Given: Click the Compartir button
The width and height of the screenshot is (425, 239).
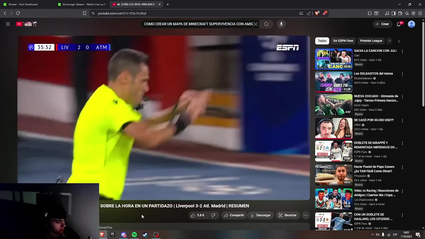Looking at the screenshot, I should coord(234,215).
